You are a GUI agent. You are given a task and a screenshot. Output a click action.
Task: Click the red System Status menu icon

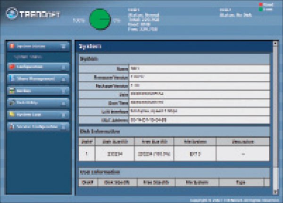tap(12, 46)
